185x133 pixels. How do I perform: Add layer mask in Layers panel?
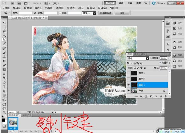point(146,96)
